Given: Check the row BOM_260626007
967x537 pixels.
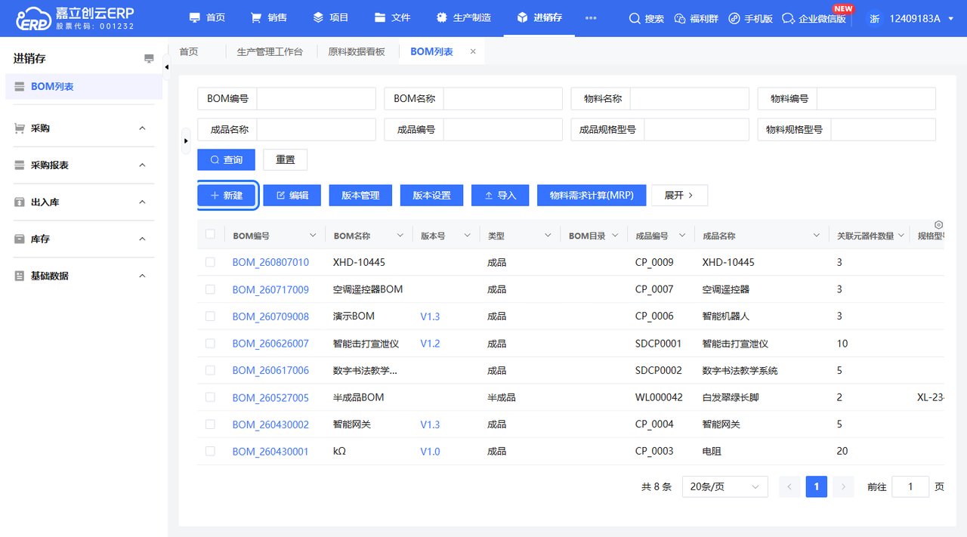Looking at the screenshot, I should (210, 343).
